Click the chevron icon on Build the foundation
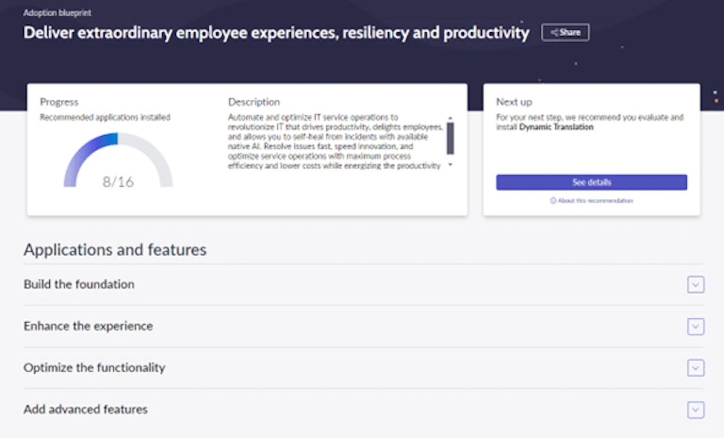Screen dimensions: 724x438 coord(695,285)
